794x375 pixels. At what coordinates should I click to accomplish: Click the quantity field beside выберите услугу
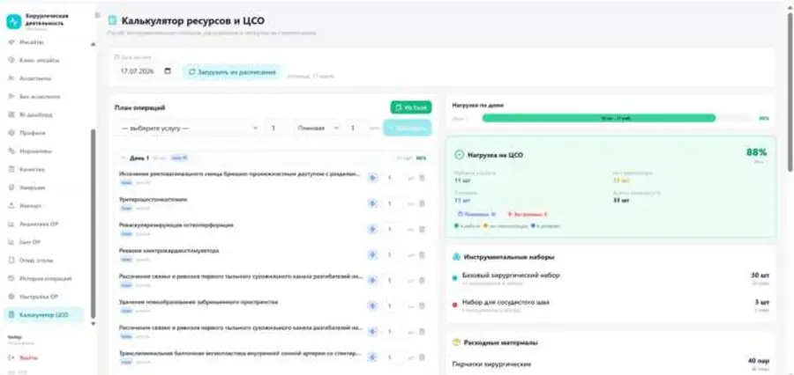point(276,129)
